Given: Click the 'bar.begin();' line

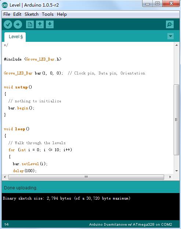Looking at the screenshot, I should pyautogui.click(x=21, y=108).
